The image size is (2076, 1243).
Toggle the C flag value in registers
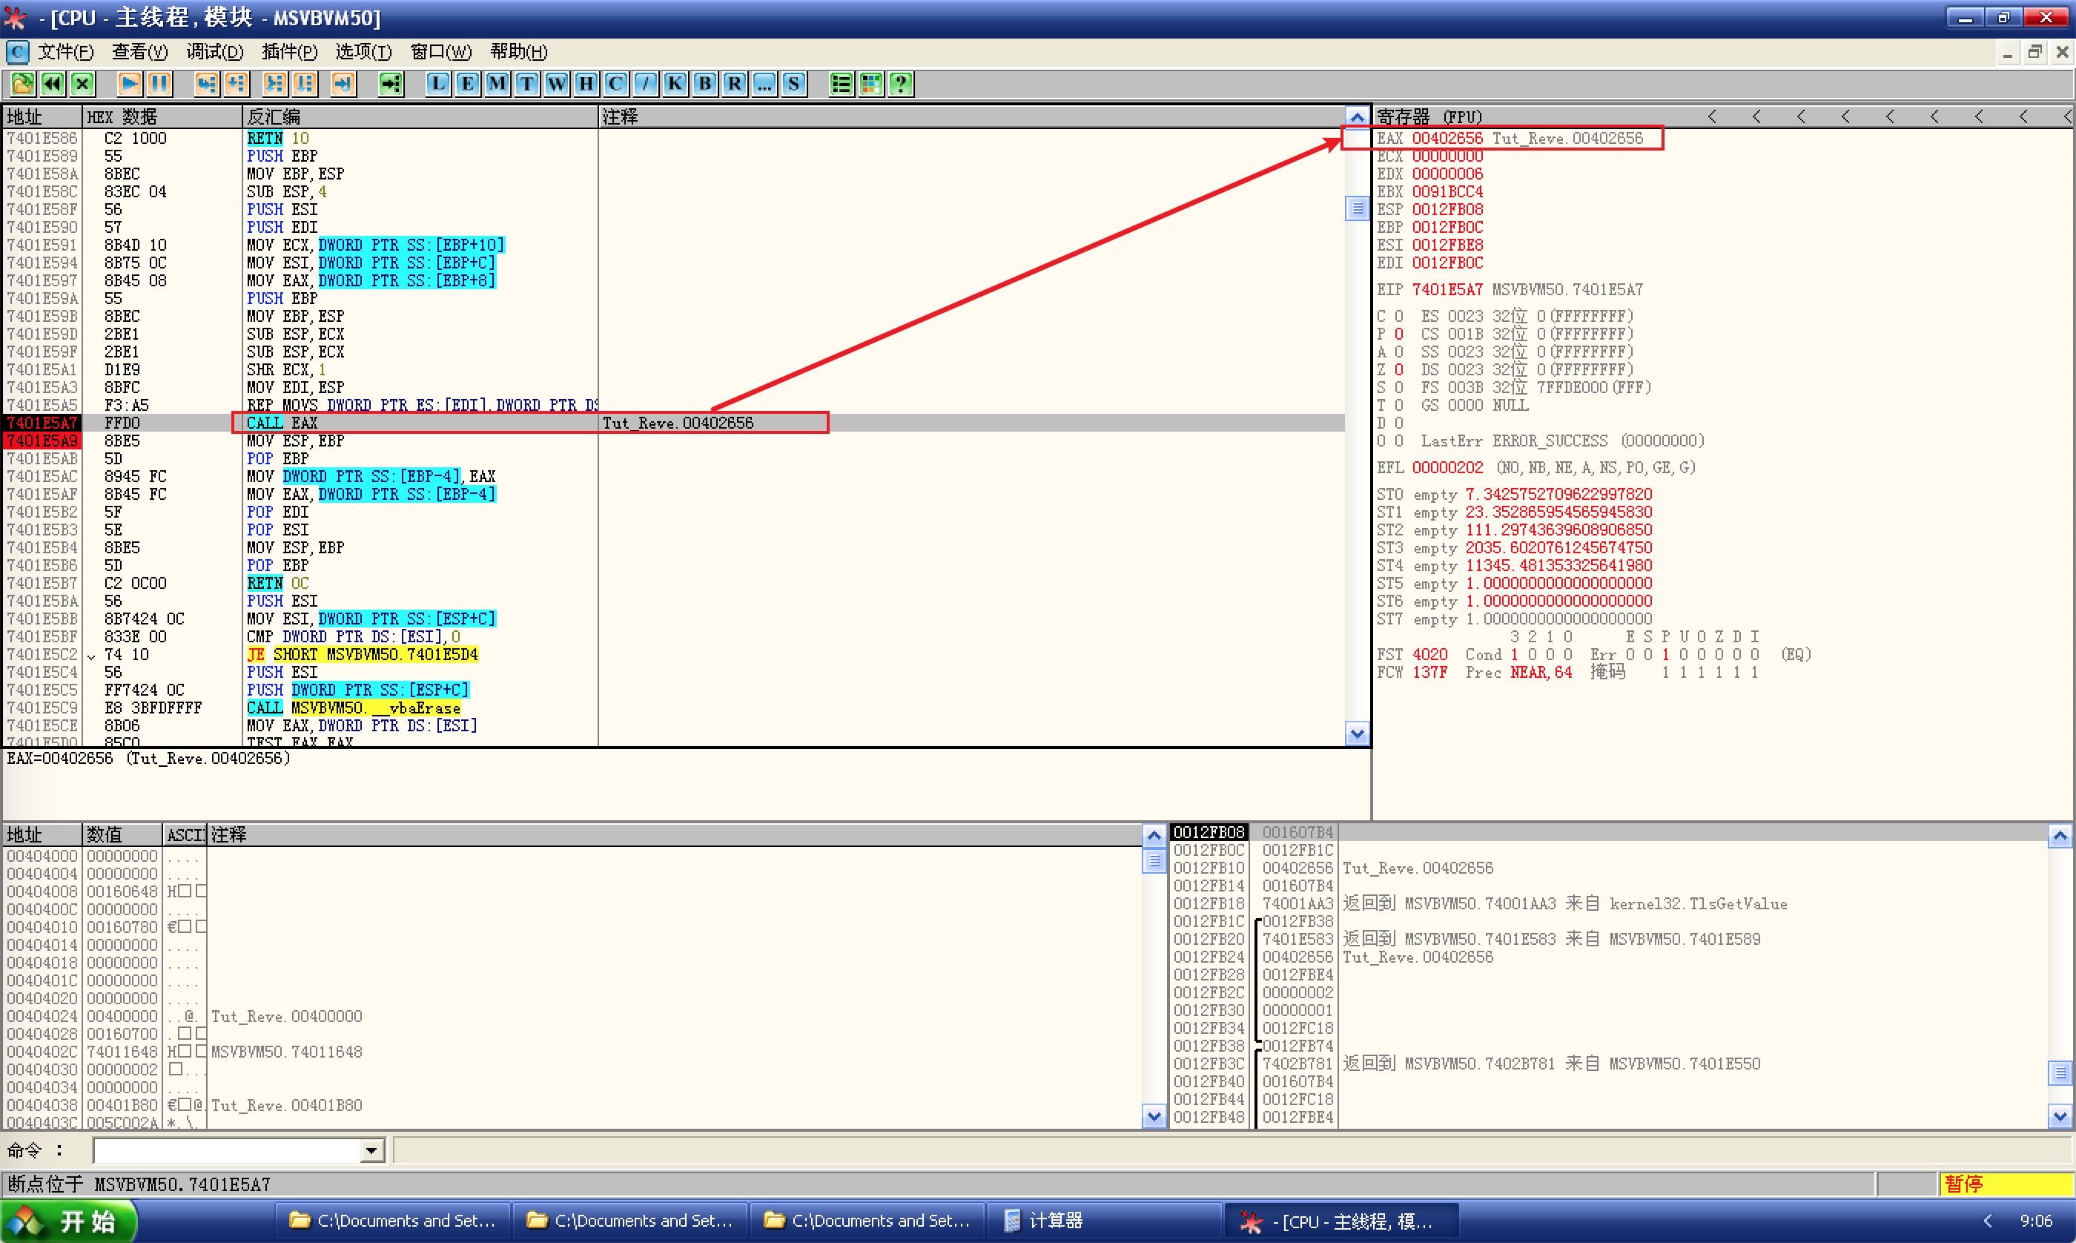click(x=1398, y=317)
